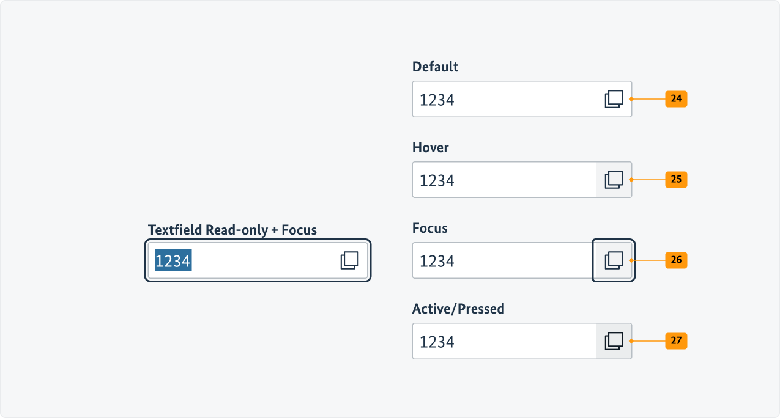The image size is (780, 418).
Task: Click the orange annotation badge 24
Action: coord(676,98)
